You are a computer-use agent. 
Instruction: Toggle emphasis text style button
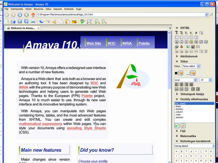182,42
